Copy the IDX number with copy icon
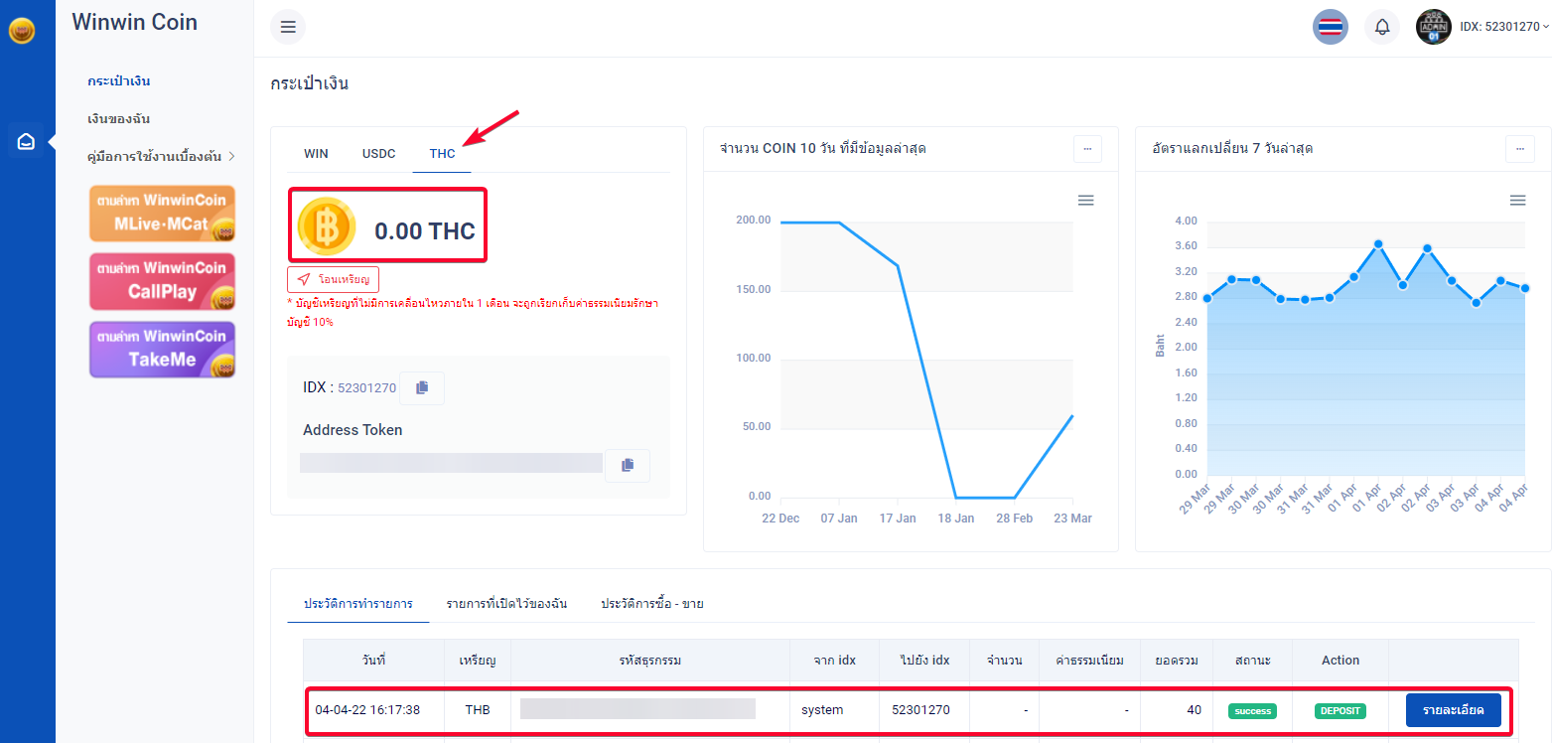The image size is (1552, 743). 422,387
